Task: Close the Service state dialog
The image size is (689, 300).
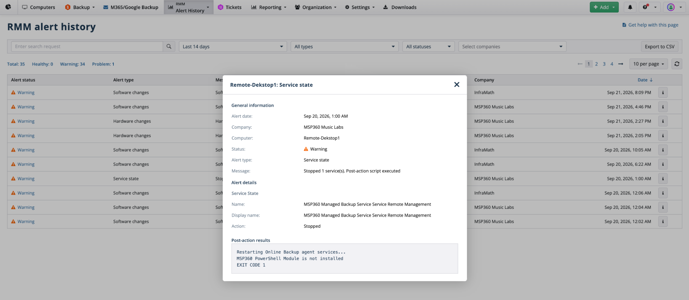Action: tap(457, 84)
